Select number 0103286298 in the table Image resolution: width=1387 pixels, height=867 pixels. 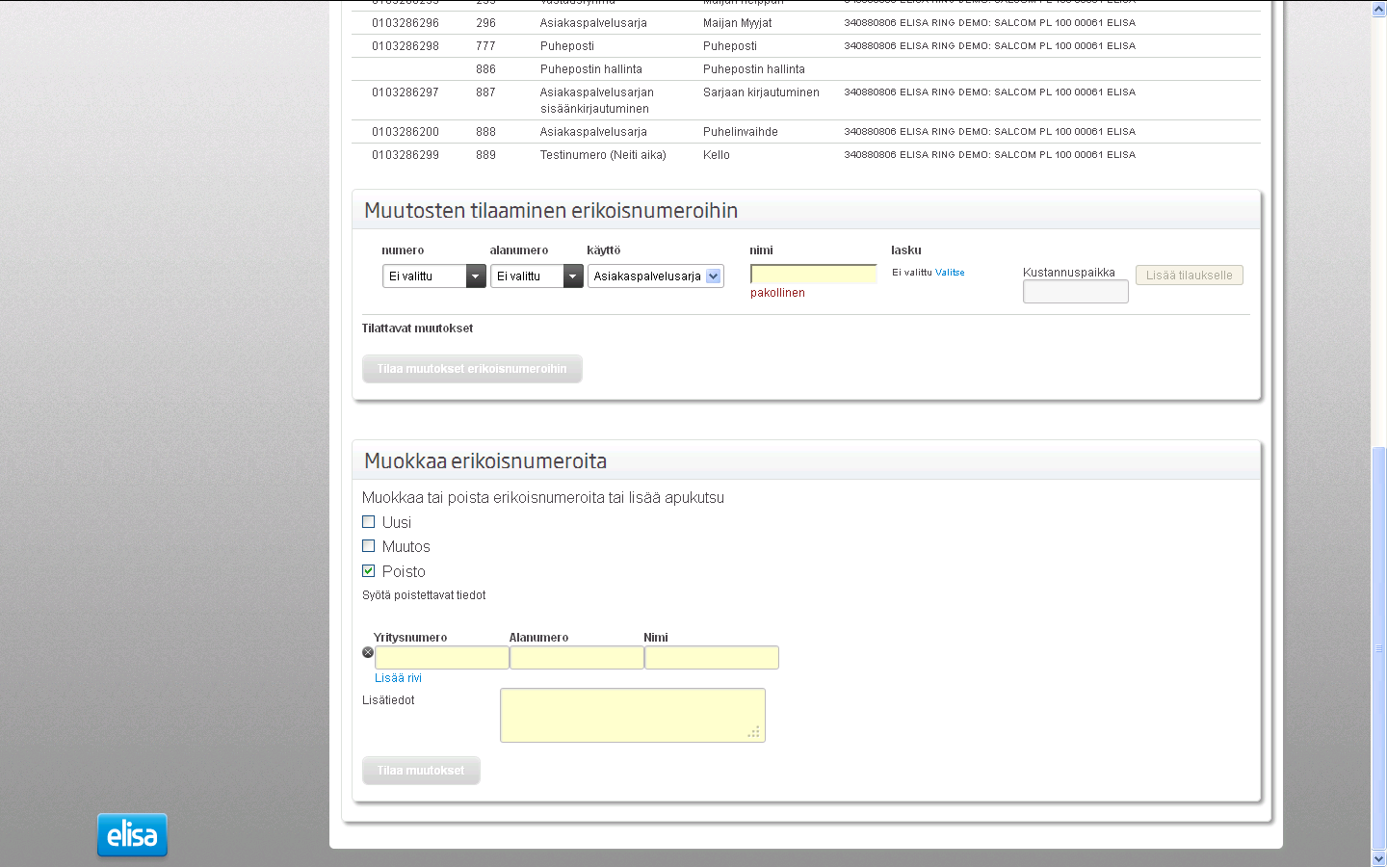(405, 46)
